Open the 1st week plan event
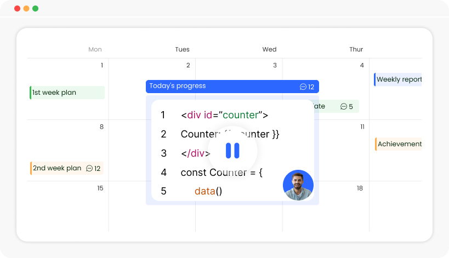Image resolution: width=449 pixels, height=258 pixels. pyautogui.click(x=67, y=93)
